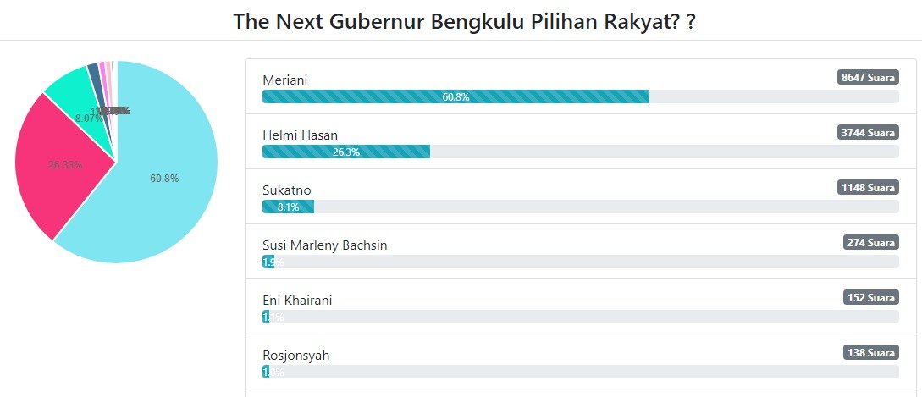Click the 152 Suara badge

871,297
